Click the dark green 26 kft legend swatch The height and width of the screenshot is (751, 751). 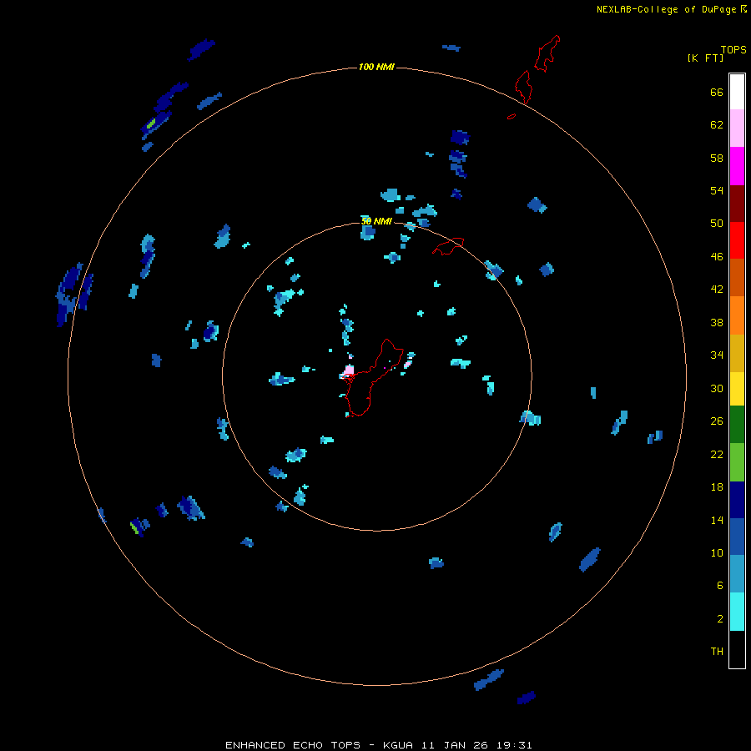click(737, 425)
